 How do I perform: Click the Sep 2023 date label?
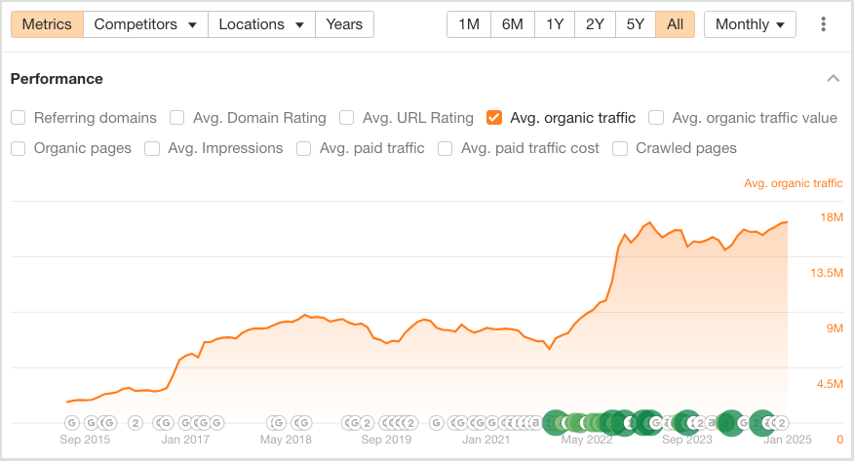tap(687, 440)
